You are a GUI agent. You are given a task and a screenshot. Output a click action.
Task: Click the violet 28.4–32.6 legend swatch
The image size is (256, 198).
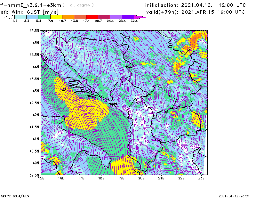(x=128, y=17)
